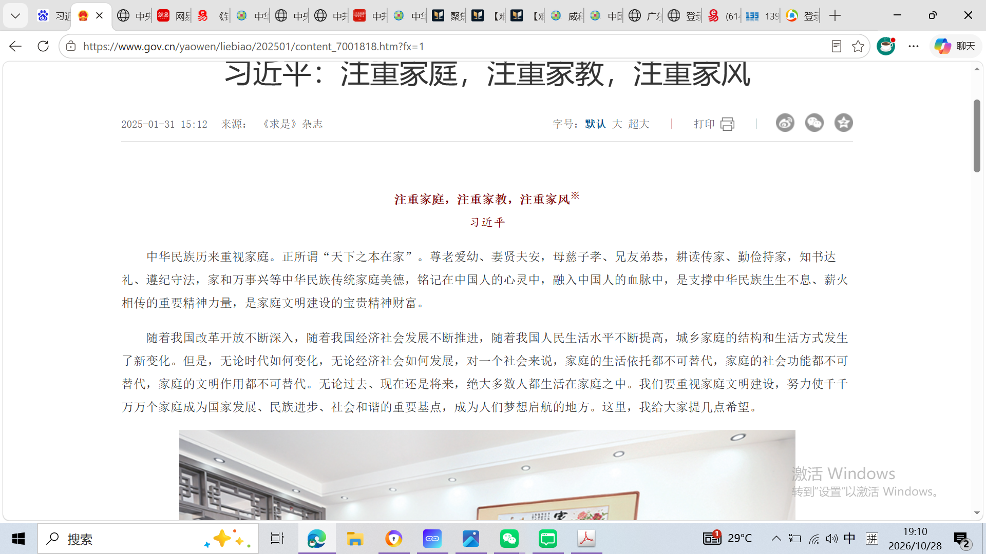Viewport: 986px width, 554px height.
Task: Open browser profile avatar
Action: [885, 46]
